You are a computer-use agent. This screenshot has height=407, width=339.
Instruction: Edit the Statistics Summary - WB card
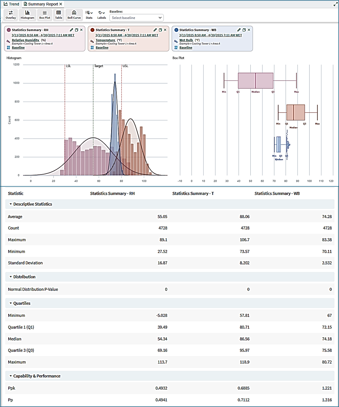click(x=239, y=30)
